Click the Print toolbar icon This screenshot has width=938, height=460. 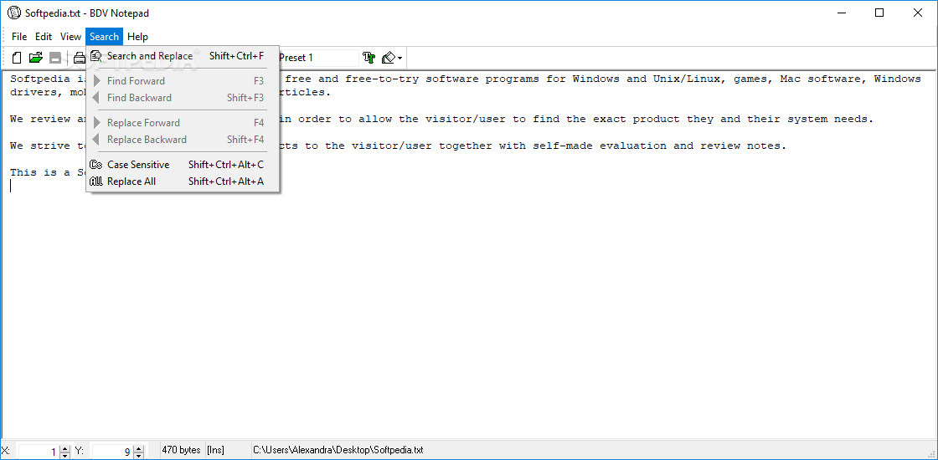click(79, 58)
